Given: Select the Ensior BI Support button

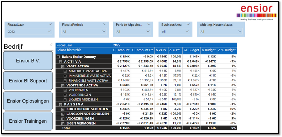Looking at the screenshot, I should click(28, 81).
